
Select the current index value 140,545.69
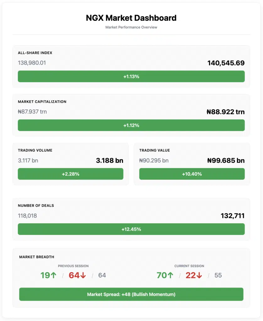[226, 63]
